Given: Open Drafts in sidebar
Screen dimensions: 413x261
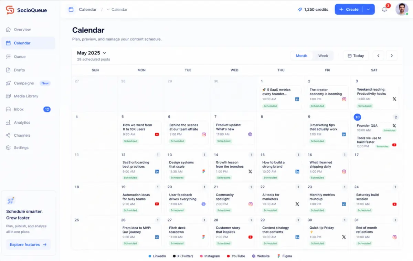Looking at the screenshot, I should click(x=28, y=70).
